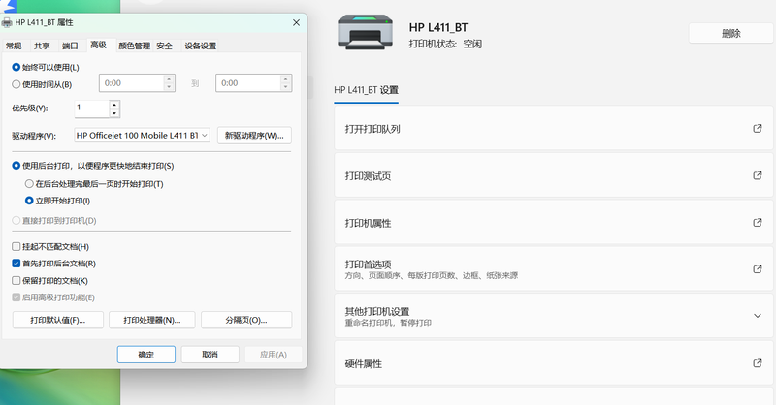Switch to the 颜色管理 tab
Image resolution: width=776 pixels, height=405 pixels.
[134, 46]
